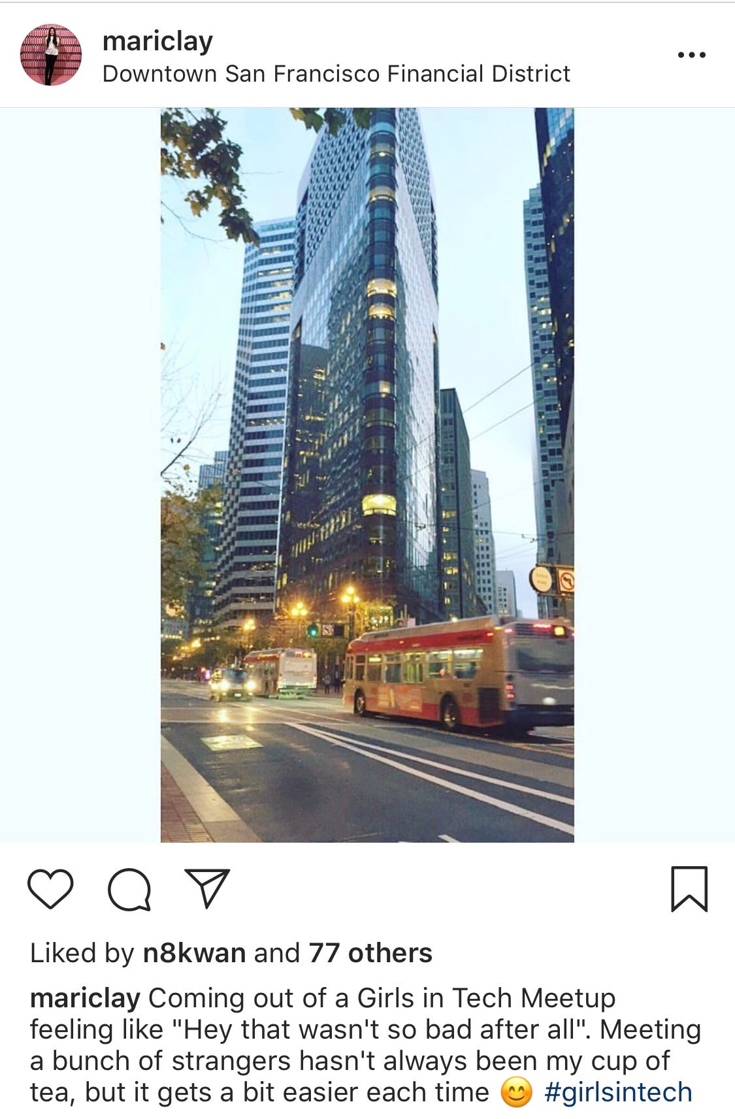The width and height of the screenshot is (735, 1119).
Task: Tap the 'Liked by' text line
Action: (x=231, y=953)
